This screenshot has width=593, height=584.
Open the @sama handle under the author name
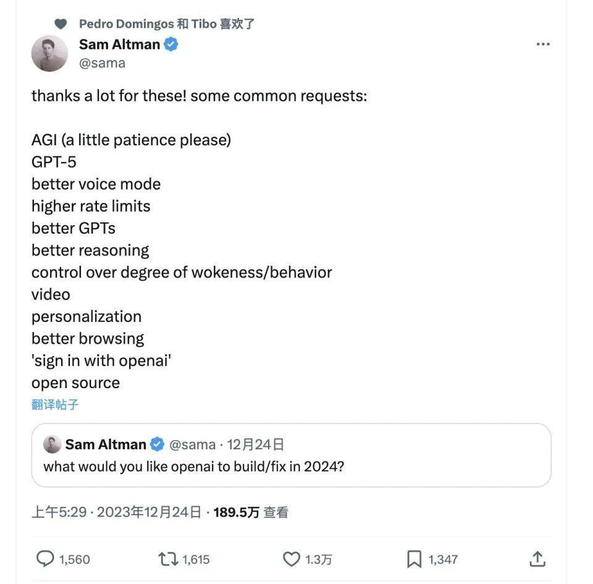point(102,63)
